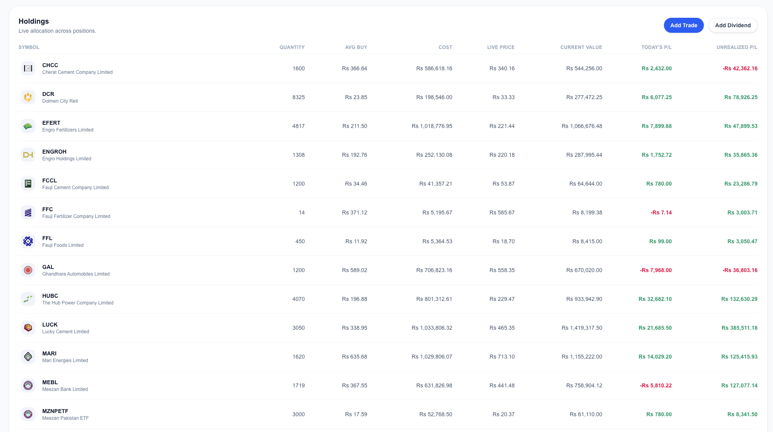Image resolution: width=773 pixels, height=432 pixels.
Task: Click the Today's P/L column header
Action: pyautogui.click(x=656, y=47)
